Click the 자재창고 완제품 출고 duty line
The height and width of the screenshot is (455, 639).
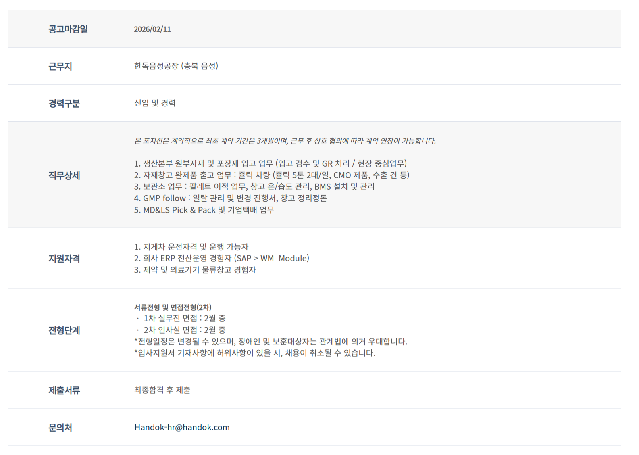coord(271,175)
